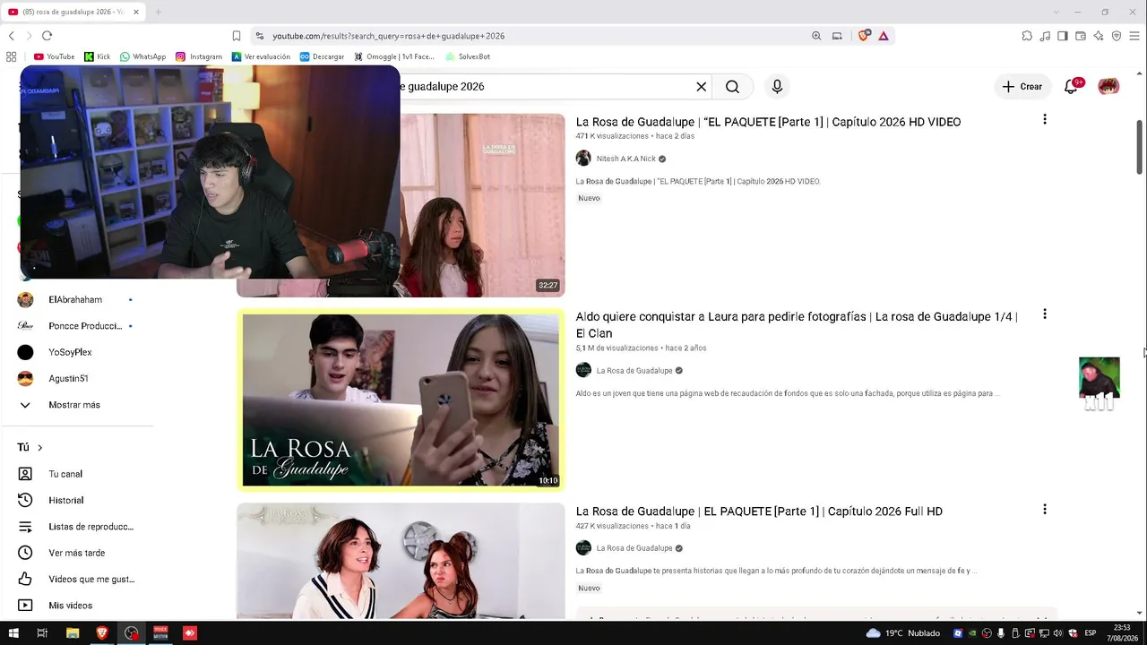
Task: Open Ver evaluación bookmark
Action: pos(261,56)
